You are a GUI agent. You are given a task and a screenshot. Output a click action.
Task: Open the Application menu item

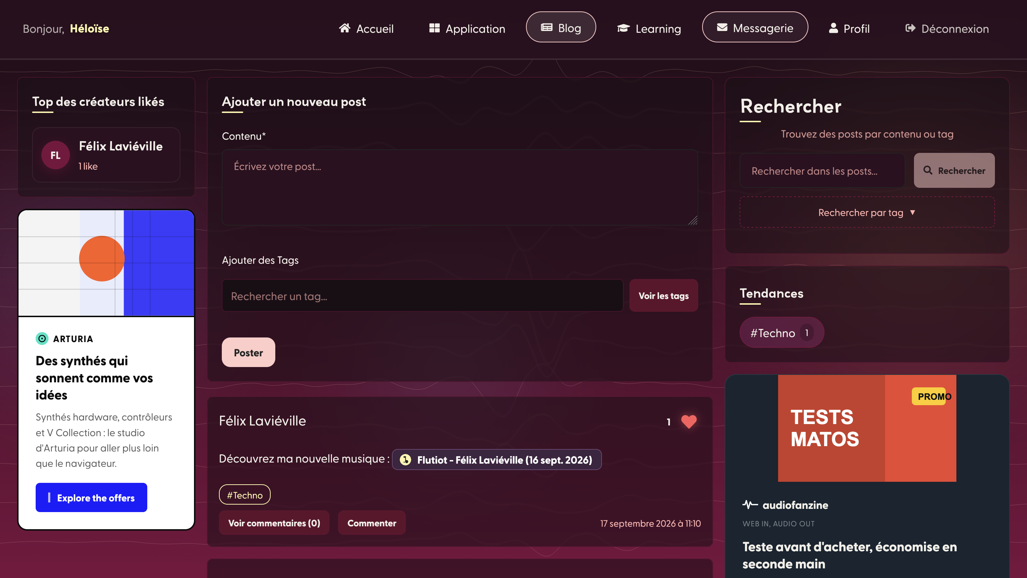pyautogui.click(x=467, y=28)
